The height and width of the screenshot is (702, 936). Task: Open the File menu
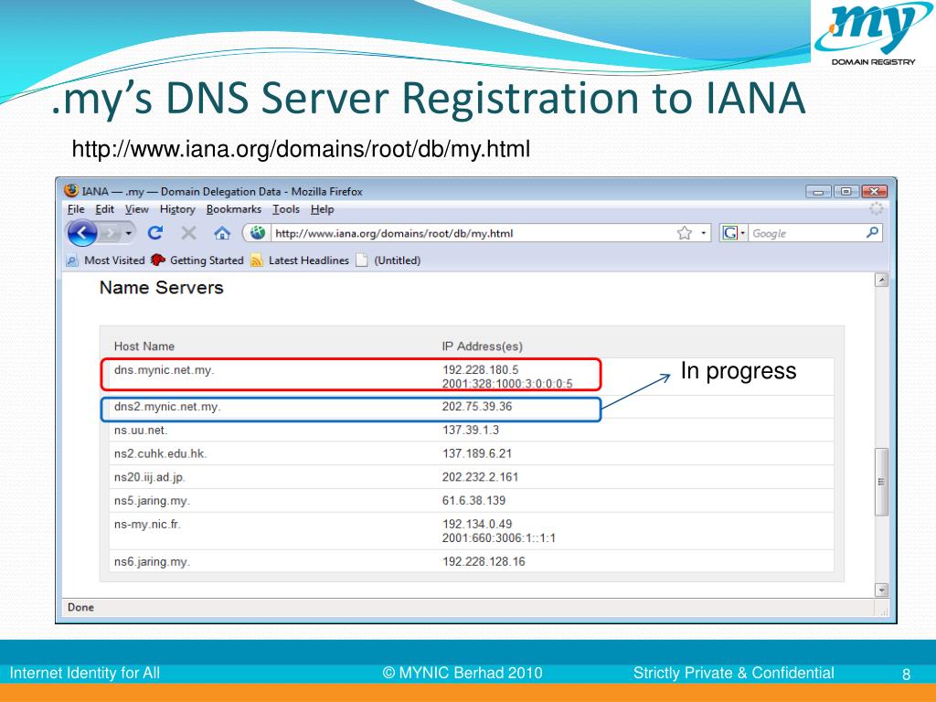point(76,209)
